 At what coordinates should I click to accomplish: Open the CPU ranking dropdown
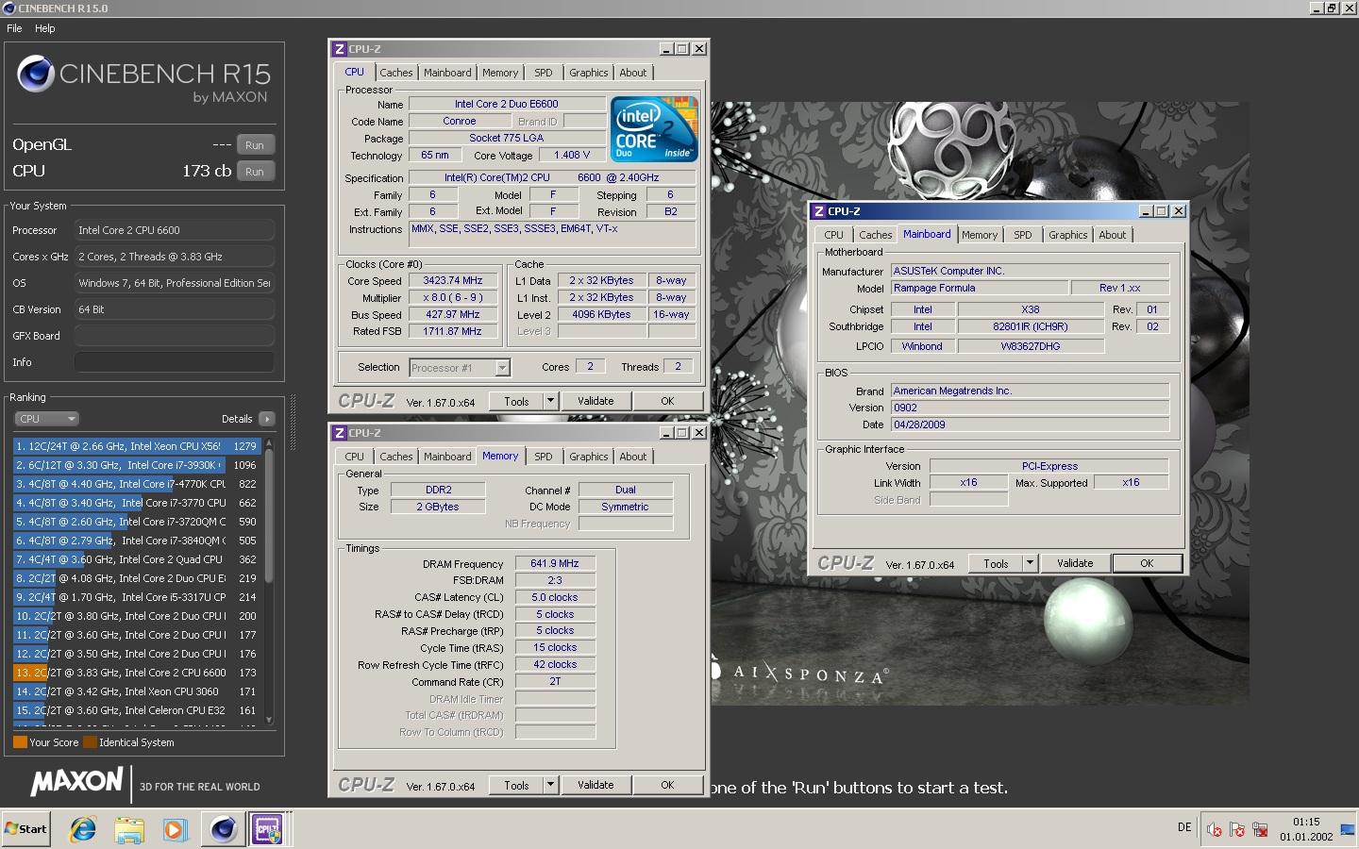point(46,419)
